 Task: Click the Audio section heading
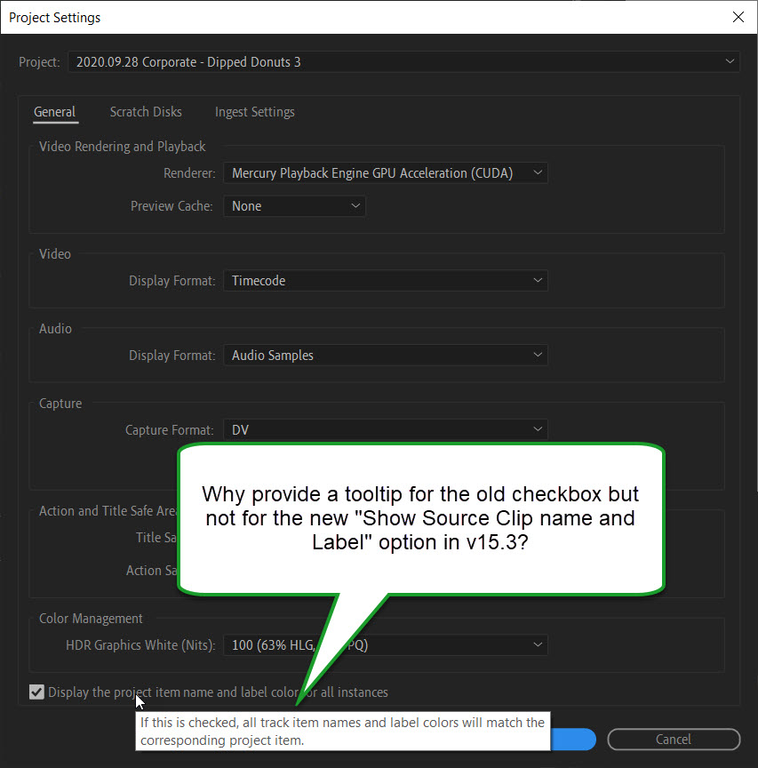coord(55,329)
